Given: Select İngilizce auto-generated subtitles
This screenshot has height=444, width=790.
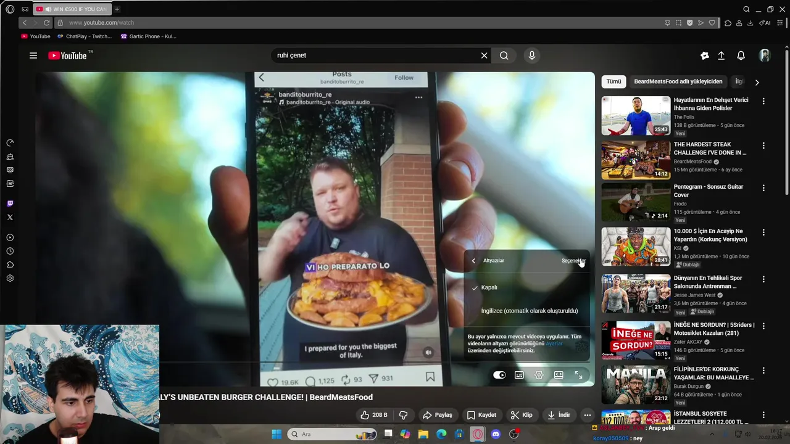Looking at the screenshot, I should pos(526,311).
